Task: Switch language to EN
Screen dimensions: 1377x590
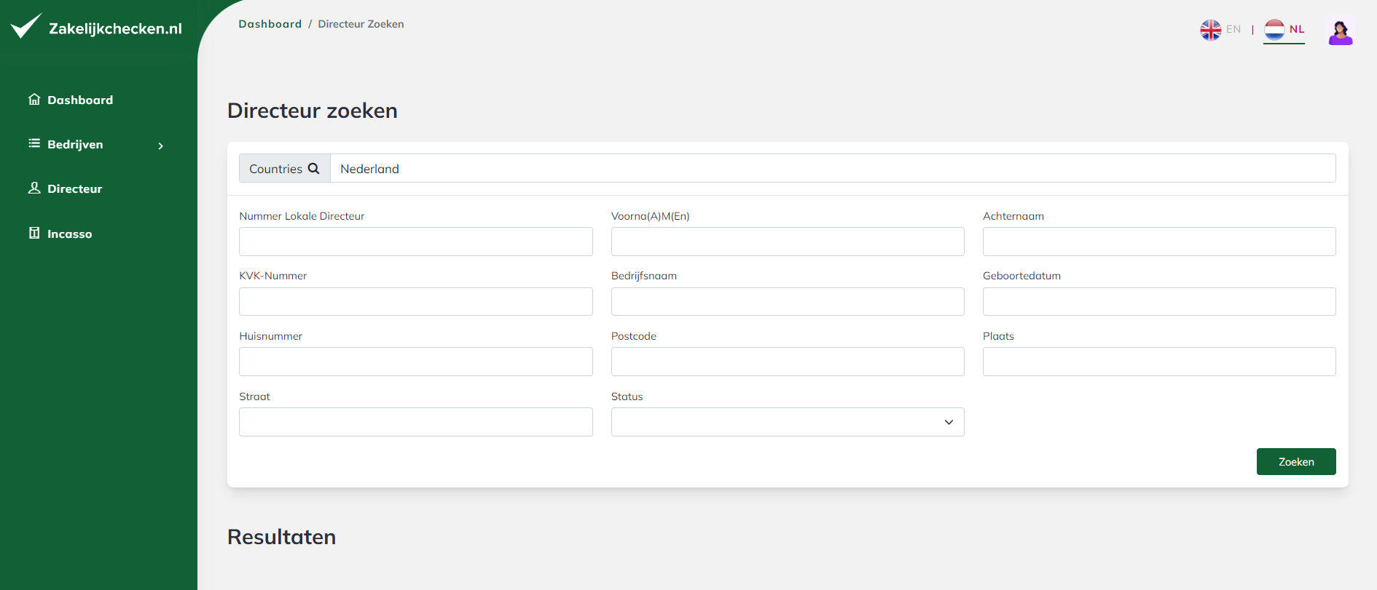Action: click(x=1233, y=29)
